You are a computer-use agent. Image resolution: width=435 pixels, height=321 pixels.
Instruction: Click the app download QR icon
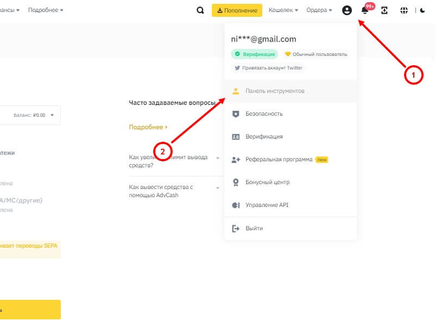tap(384, 10)
